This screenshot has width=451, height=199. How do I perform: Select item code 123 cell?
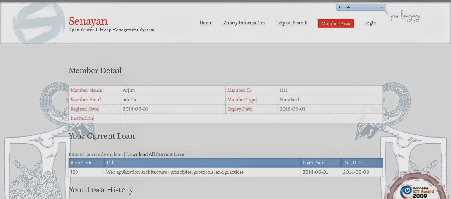coord(87,172)
